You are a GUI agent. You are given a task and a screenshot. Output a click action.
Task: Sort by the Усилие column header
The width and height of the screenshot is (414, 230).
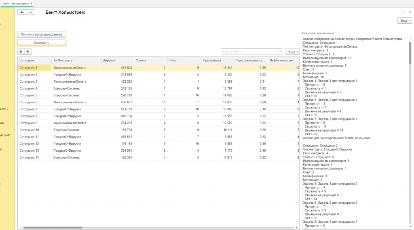[151, 61]
